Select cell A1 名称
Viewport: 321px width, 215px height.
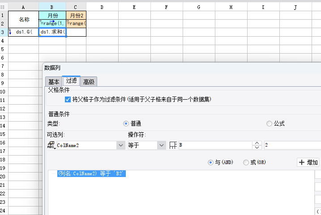[x=24, y=19]
